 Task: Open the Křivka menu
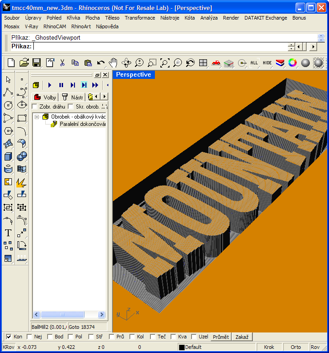73,18
